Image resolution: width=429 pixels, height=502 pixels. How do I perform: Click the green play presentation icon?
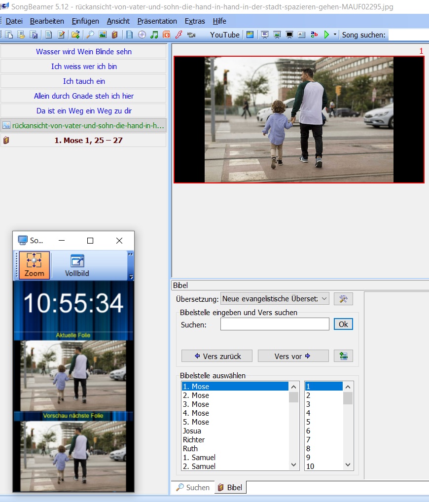(326, 35)
